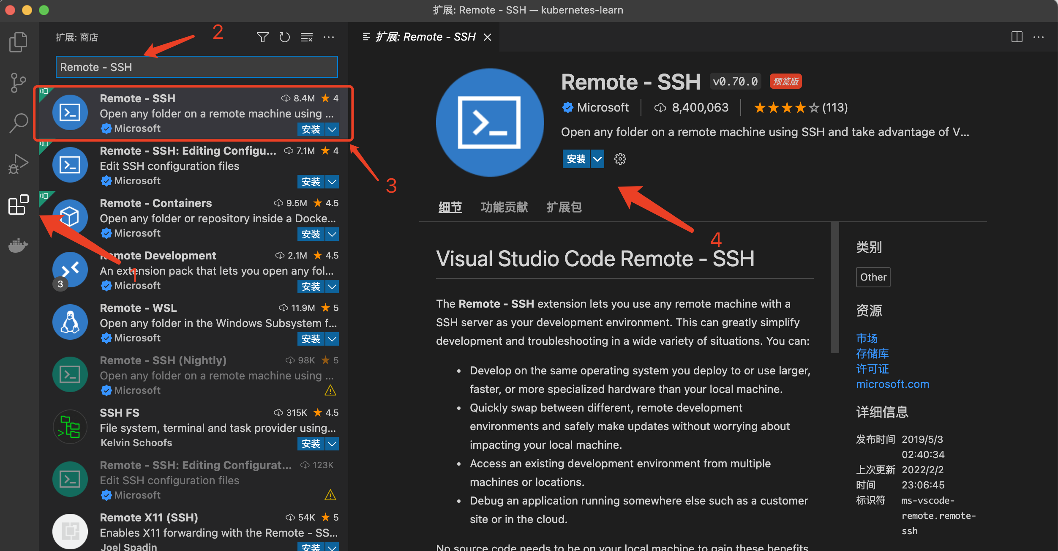The width and height of the screenshot is (1058, 551).
Task: Click the 预览版 preview badge
Action: point(786,81)
